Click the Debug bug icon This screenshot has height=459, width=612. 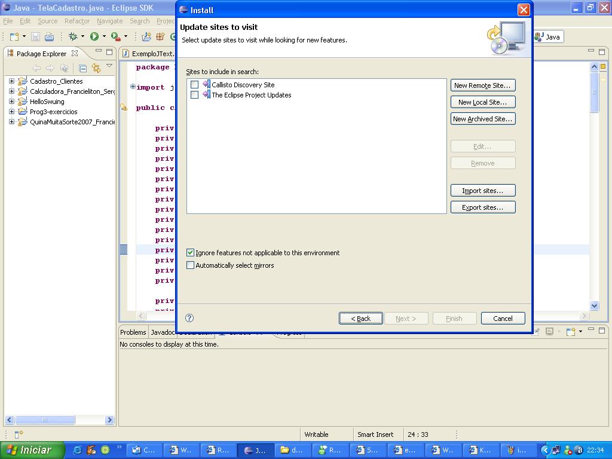pos(72,36)
